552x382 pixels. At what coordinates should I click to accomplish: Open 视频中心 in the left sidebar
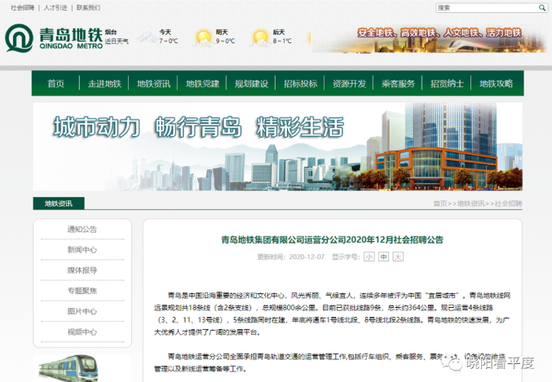click(x=82, y=332)
